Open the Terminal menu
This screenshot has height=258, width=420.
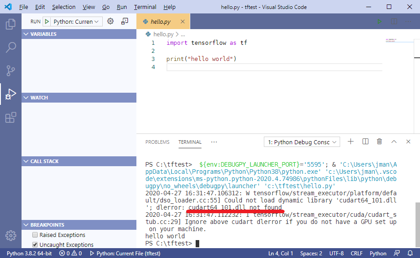pyautogui.click(x=145, y=7)
